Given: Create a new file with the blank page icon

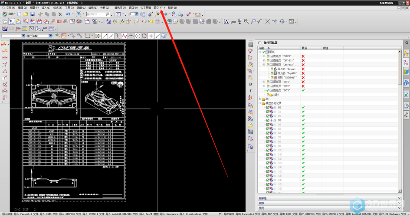Looking at the screenshot, I should [x=20, y=14].
